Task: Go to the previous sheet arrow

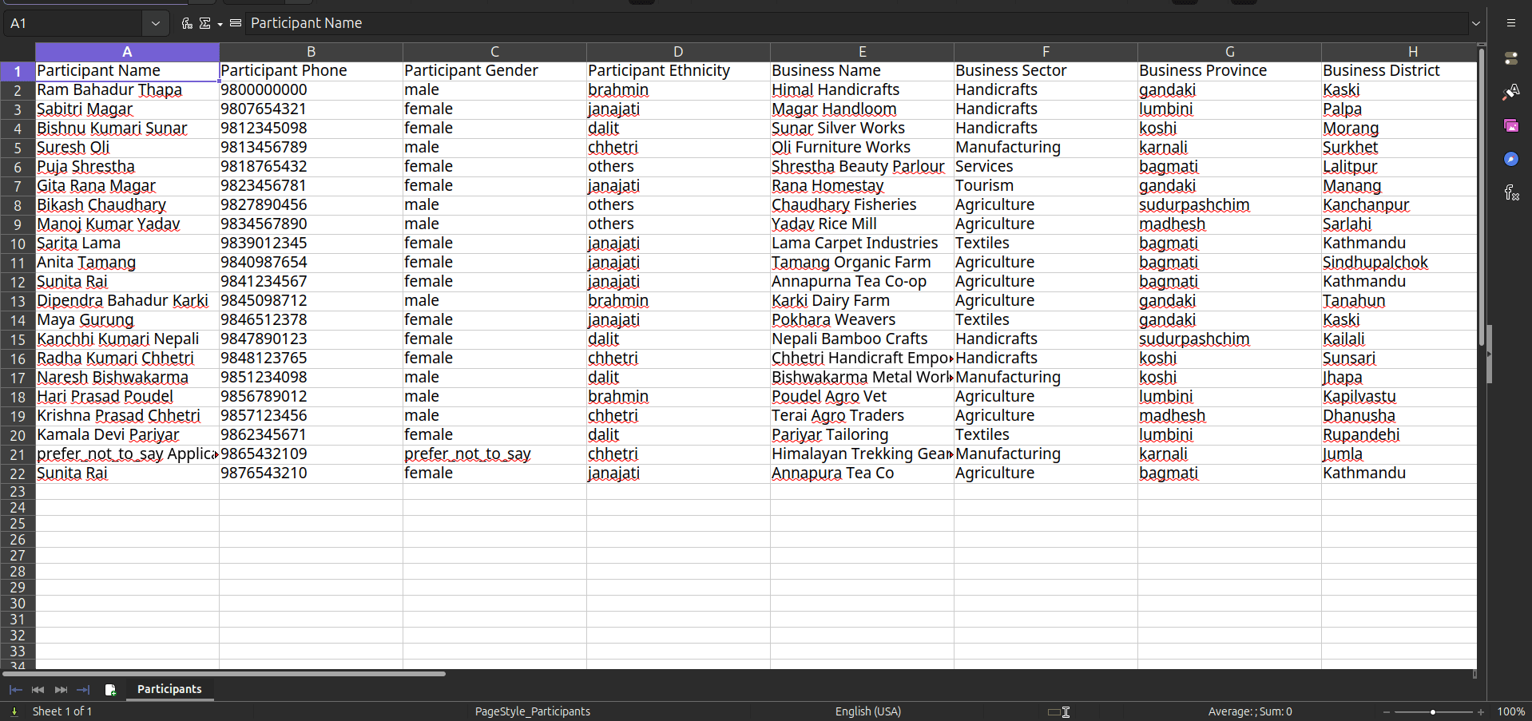Action: [38, 689]
